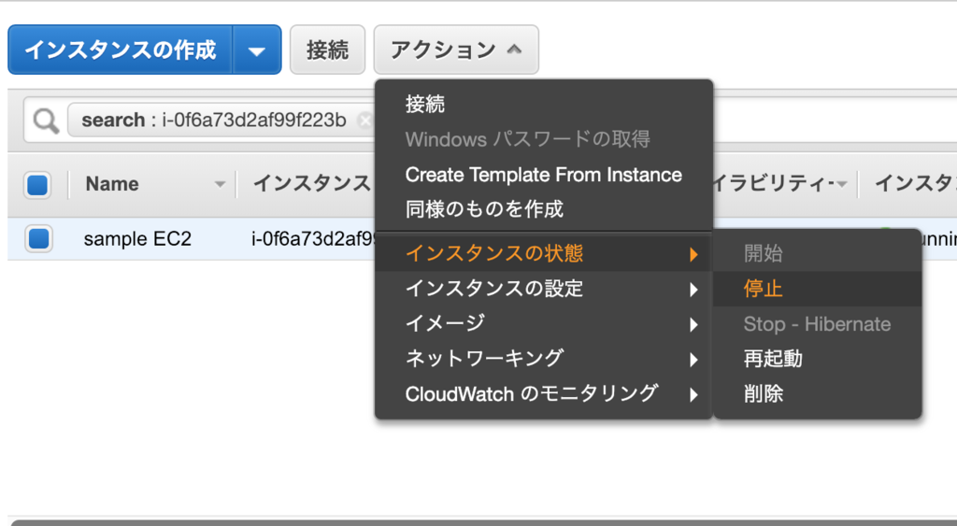This screenshot has height=526, width=957.
Task: Click the magnifying glass search icon
Action: click(x=46, y=121)
